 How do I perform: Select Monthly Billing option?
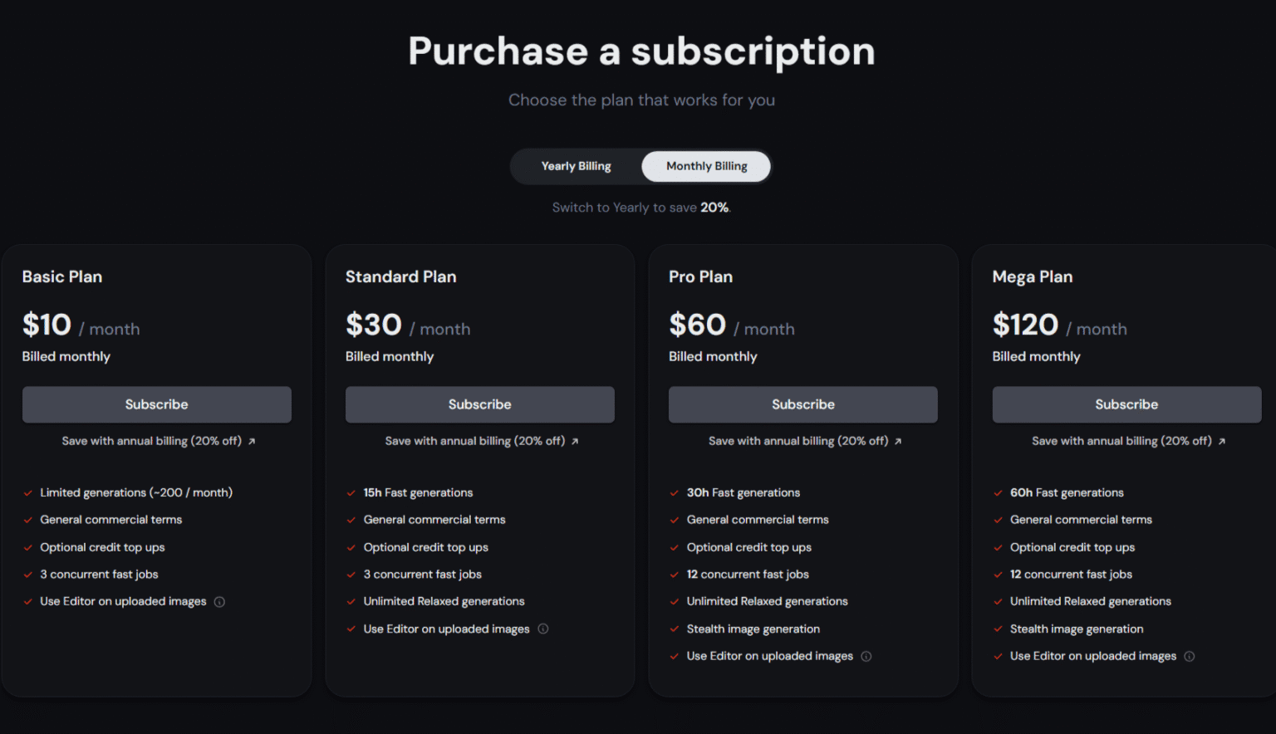point(706,167)
